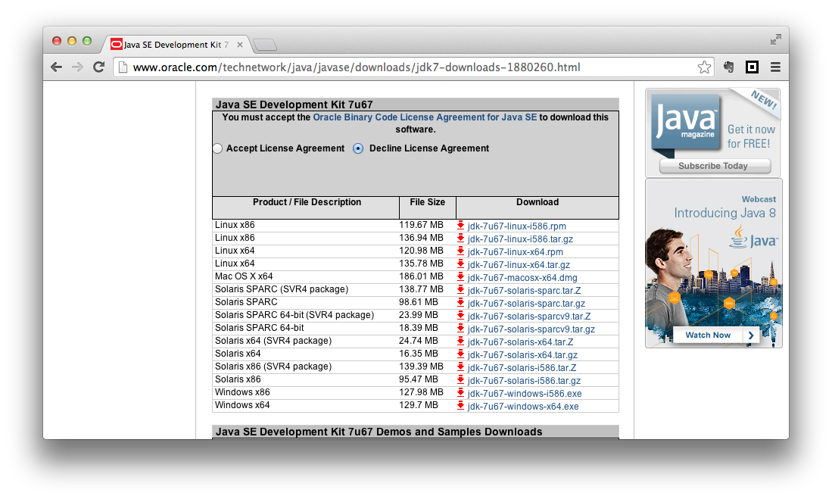Open the Oracle Binary Code License Agreement link
The width and height of the screenshot is (832, 499).
click(425, 117)
